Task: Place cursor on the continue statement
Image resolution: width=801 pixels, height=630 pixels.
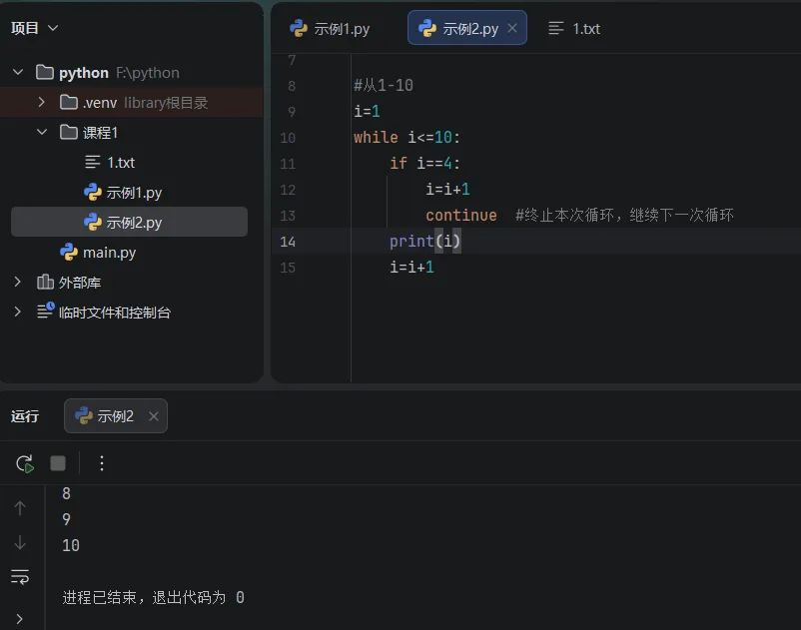Action: click(x=461, y=216)
